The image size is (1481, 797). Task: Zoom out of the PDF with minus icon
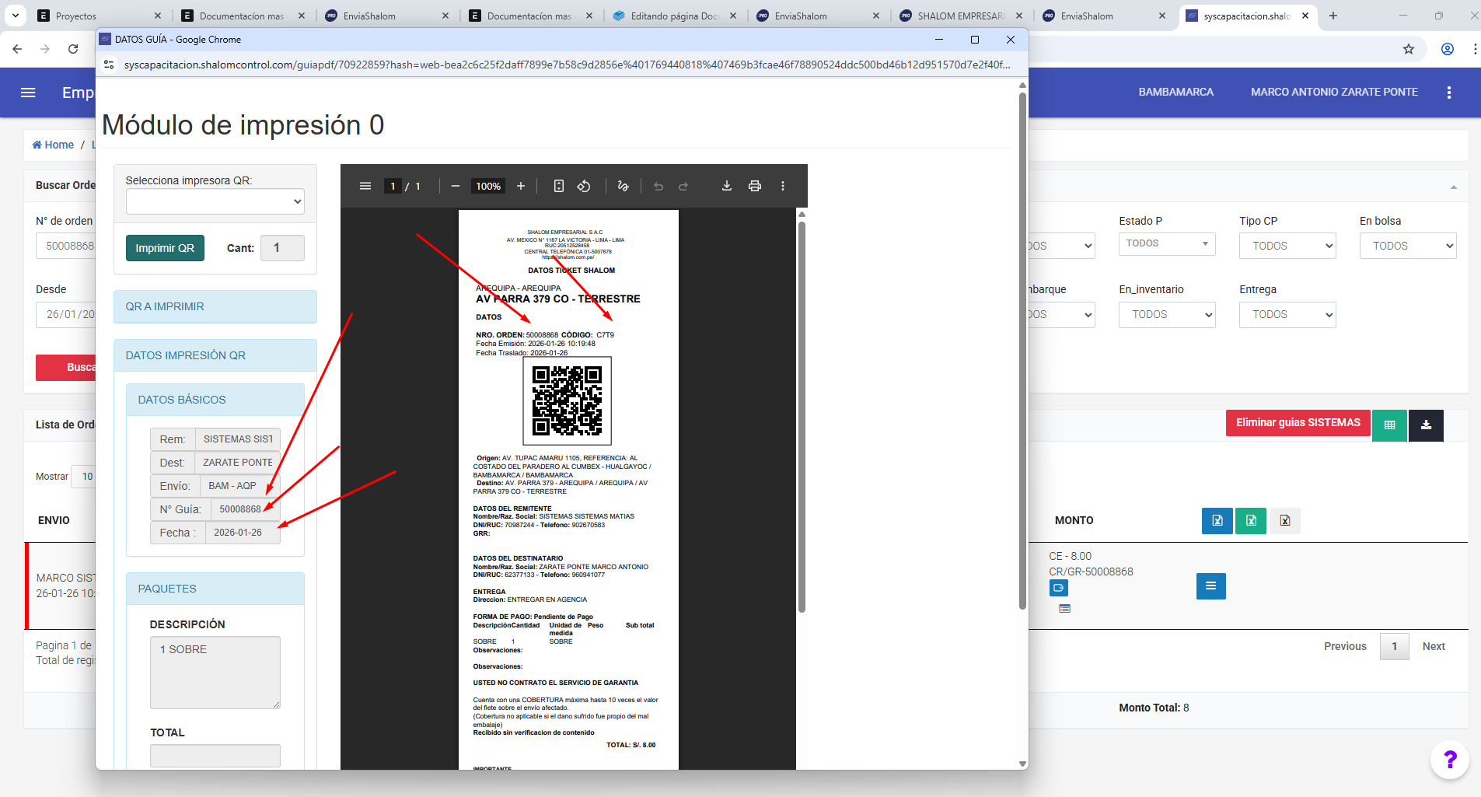(456, 186)
